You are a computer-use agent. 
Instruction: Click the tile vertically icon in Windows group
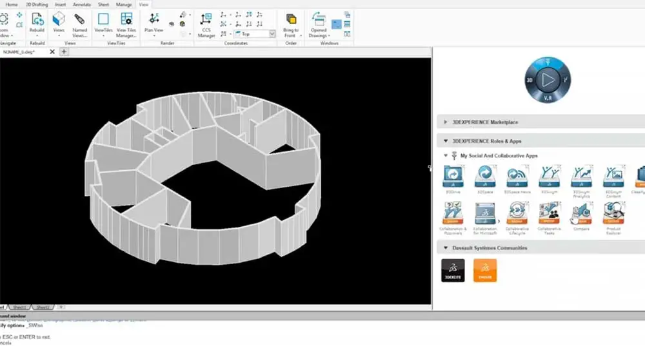point(347,34)
